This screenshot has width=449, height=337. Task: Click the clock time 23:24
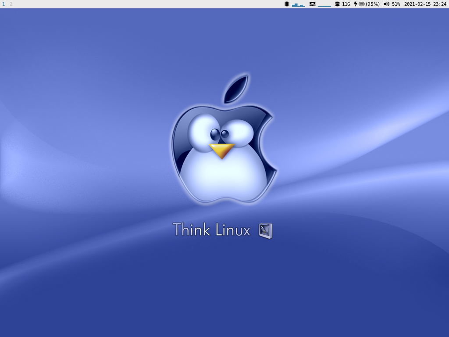pos(440,4)
